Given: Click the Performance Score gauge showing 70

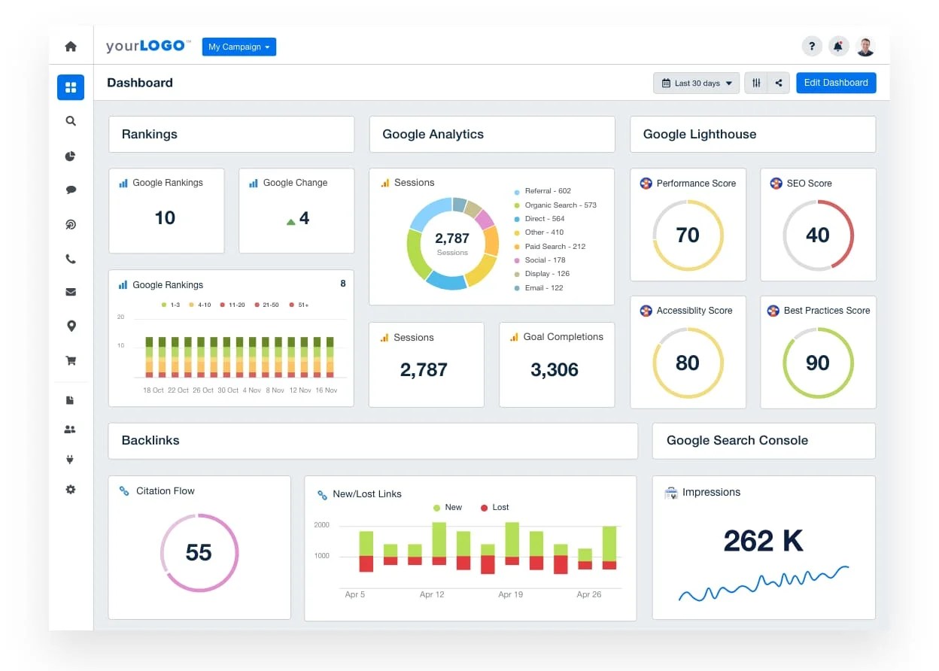Looking at the screenshot, I should [x=688, y=235].
